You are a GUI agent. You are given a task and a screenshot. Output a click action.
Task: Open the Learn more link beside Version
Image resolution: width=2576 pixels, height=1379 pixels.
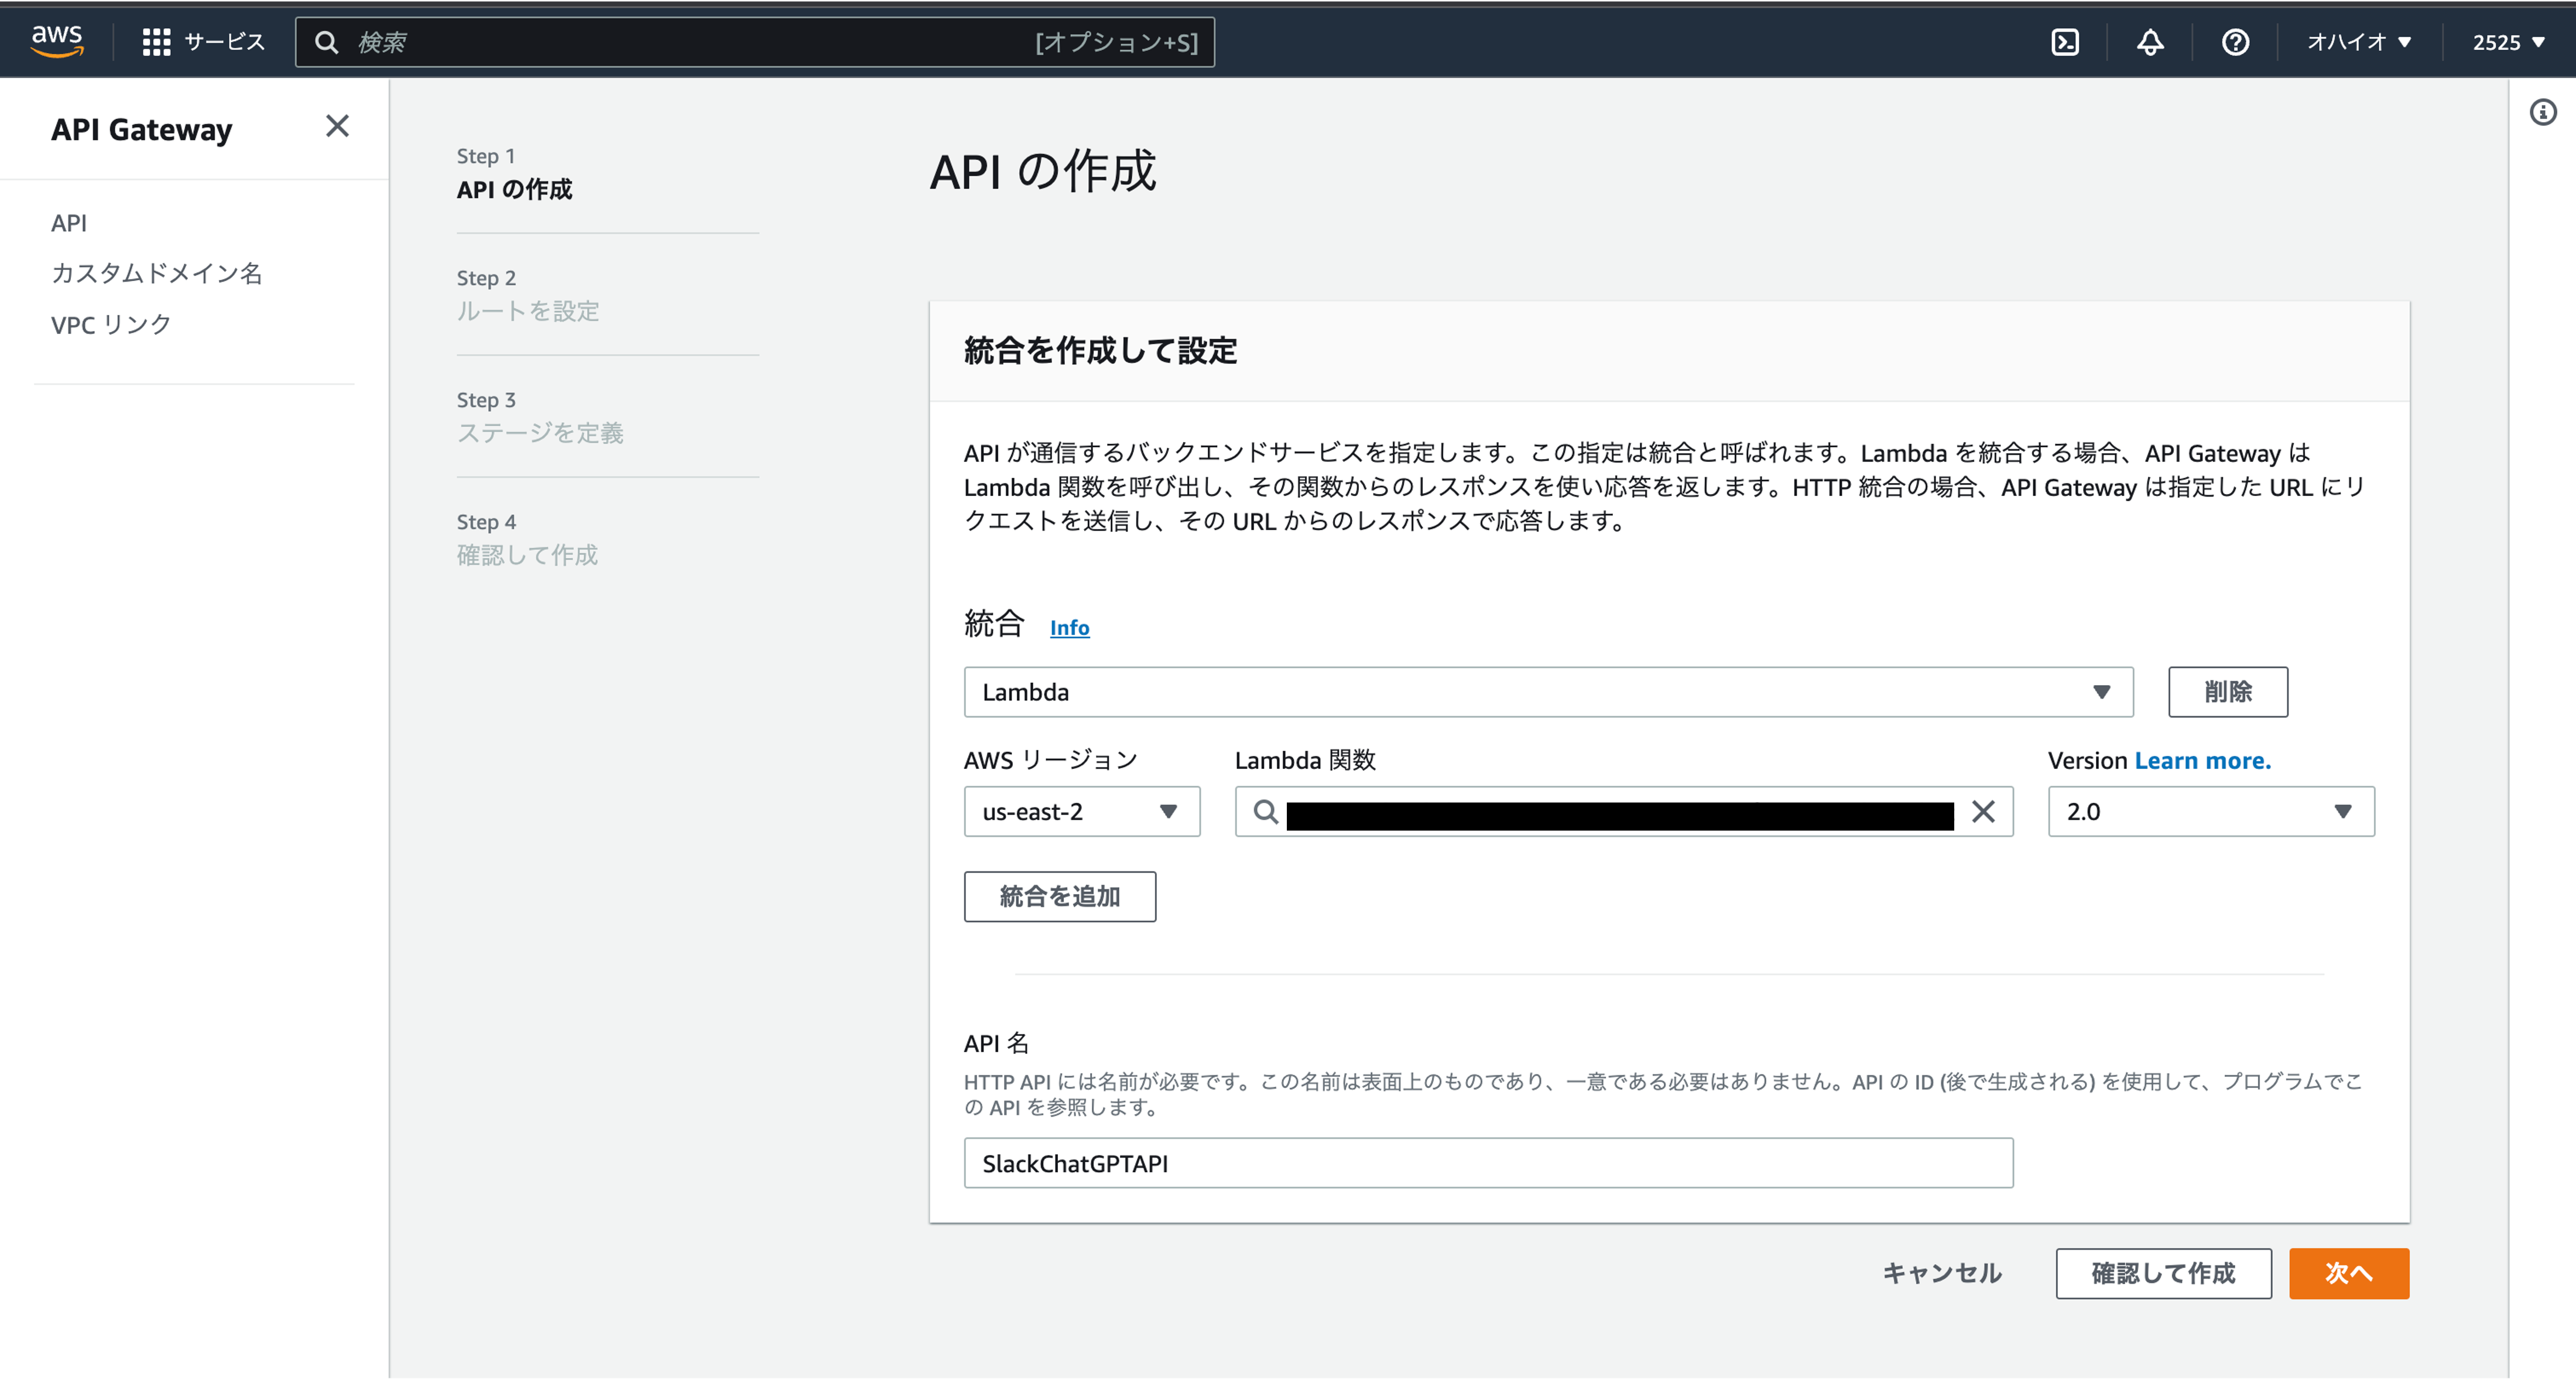pyautogui.click(x=2202, y=760)
